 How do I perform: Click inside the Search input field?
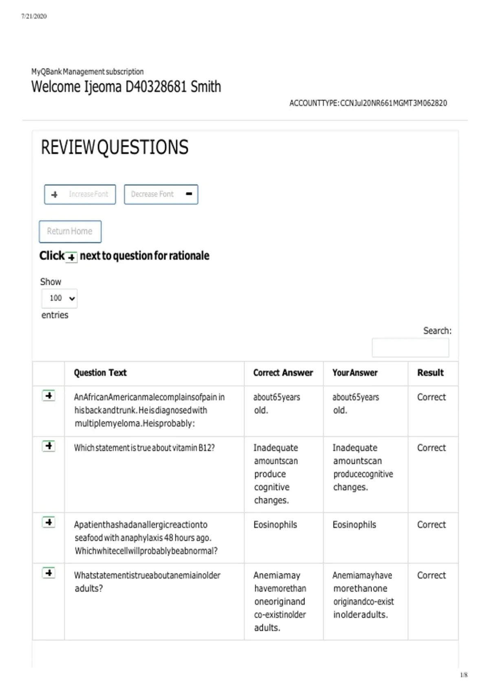click(x=410, y=348)
